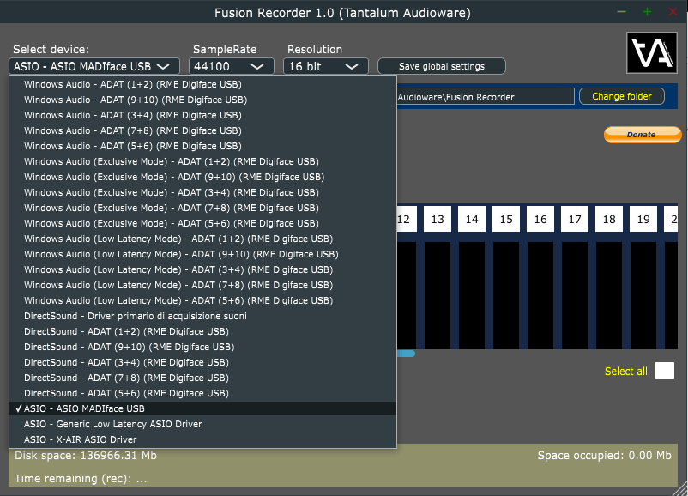Close the Fusion Recorder window
688x496 pixels.
click(x=673, y=12)
